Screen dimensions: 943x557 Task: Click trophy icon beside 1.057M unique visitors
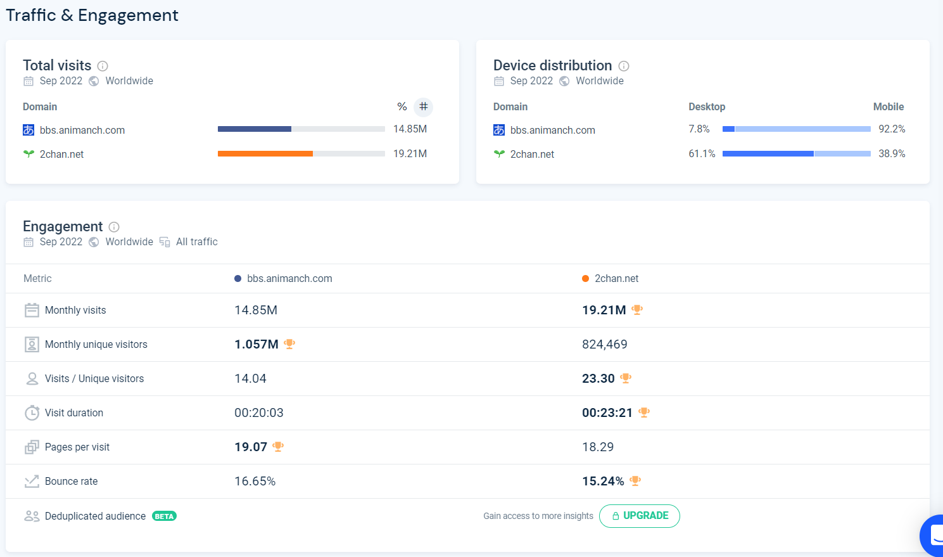289,344
